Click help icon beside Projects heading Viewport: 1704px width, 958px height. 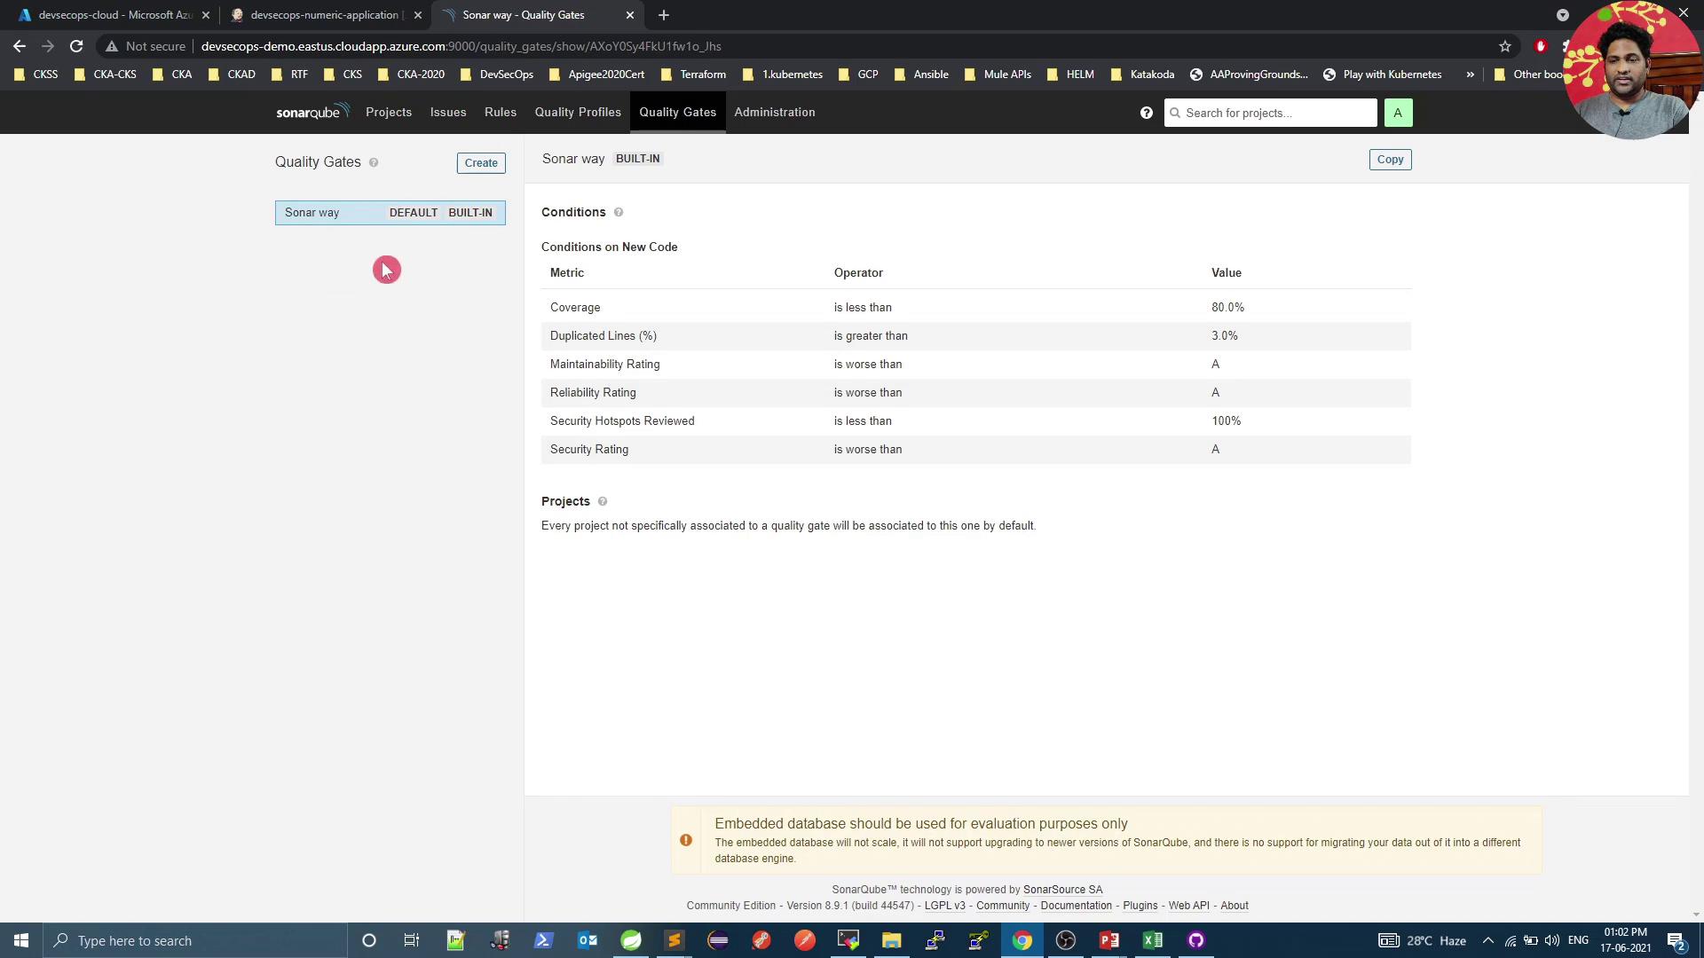pyautogui.click(x=603, y=501)
